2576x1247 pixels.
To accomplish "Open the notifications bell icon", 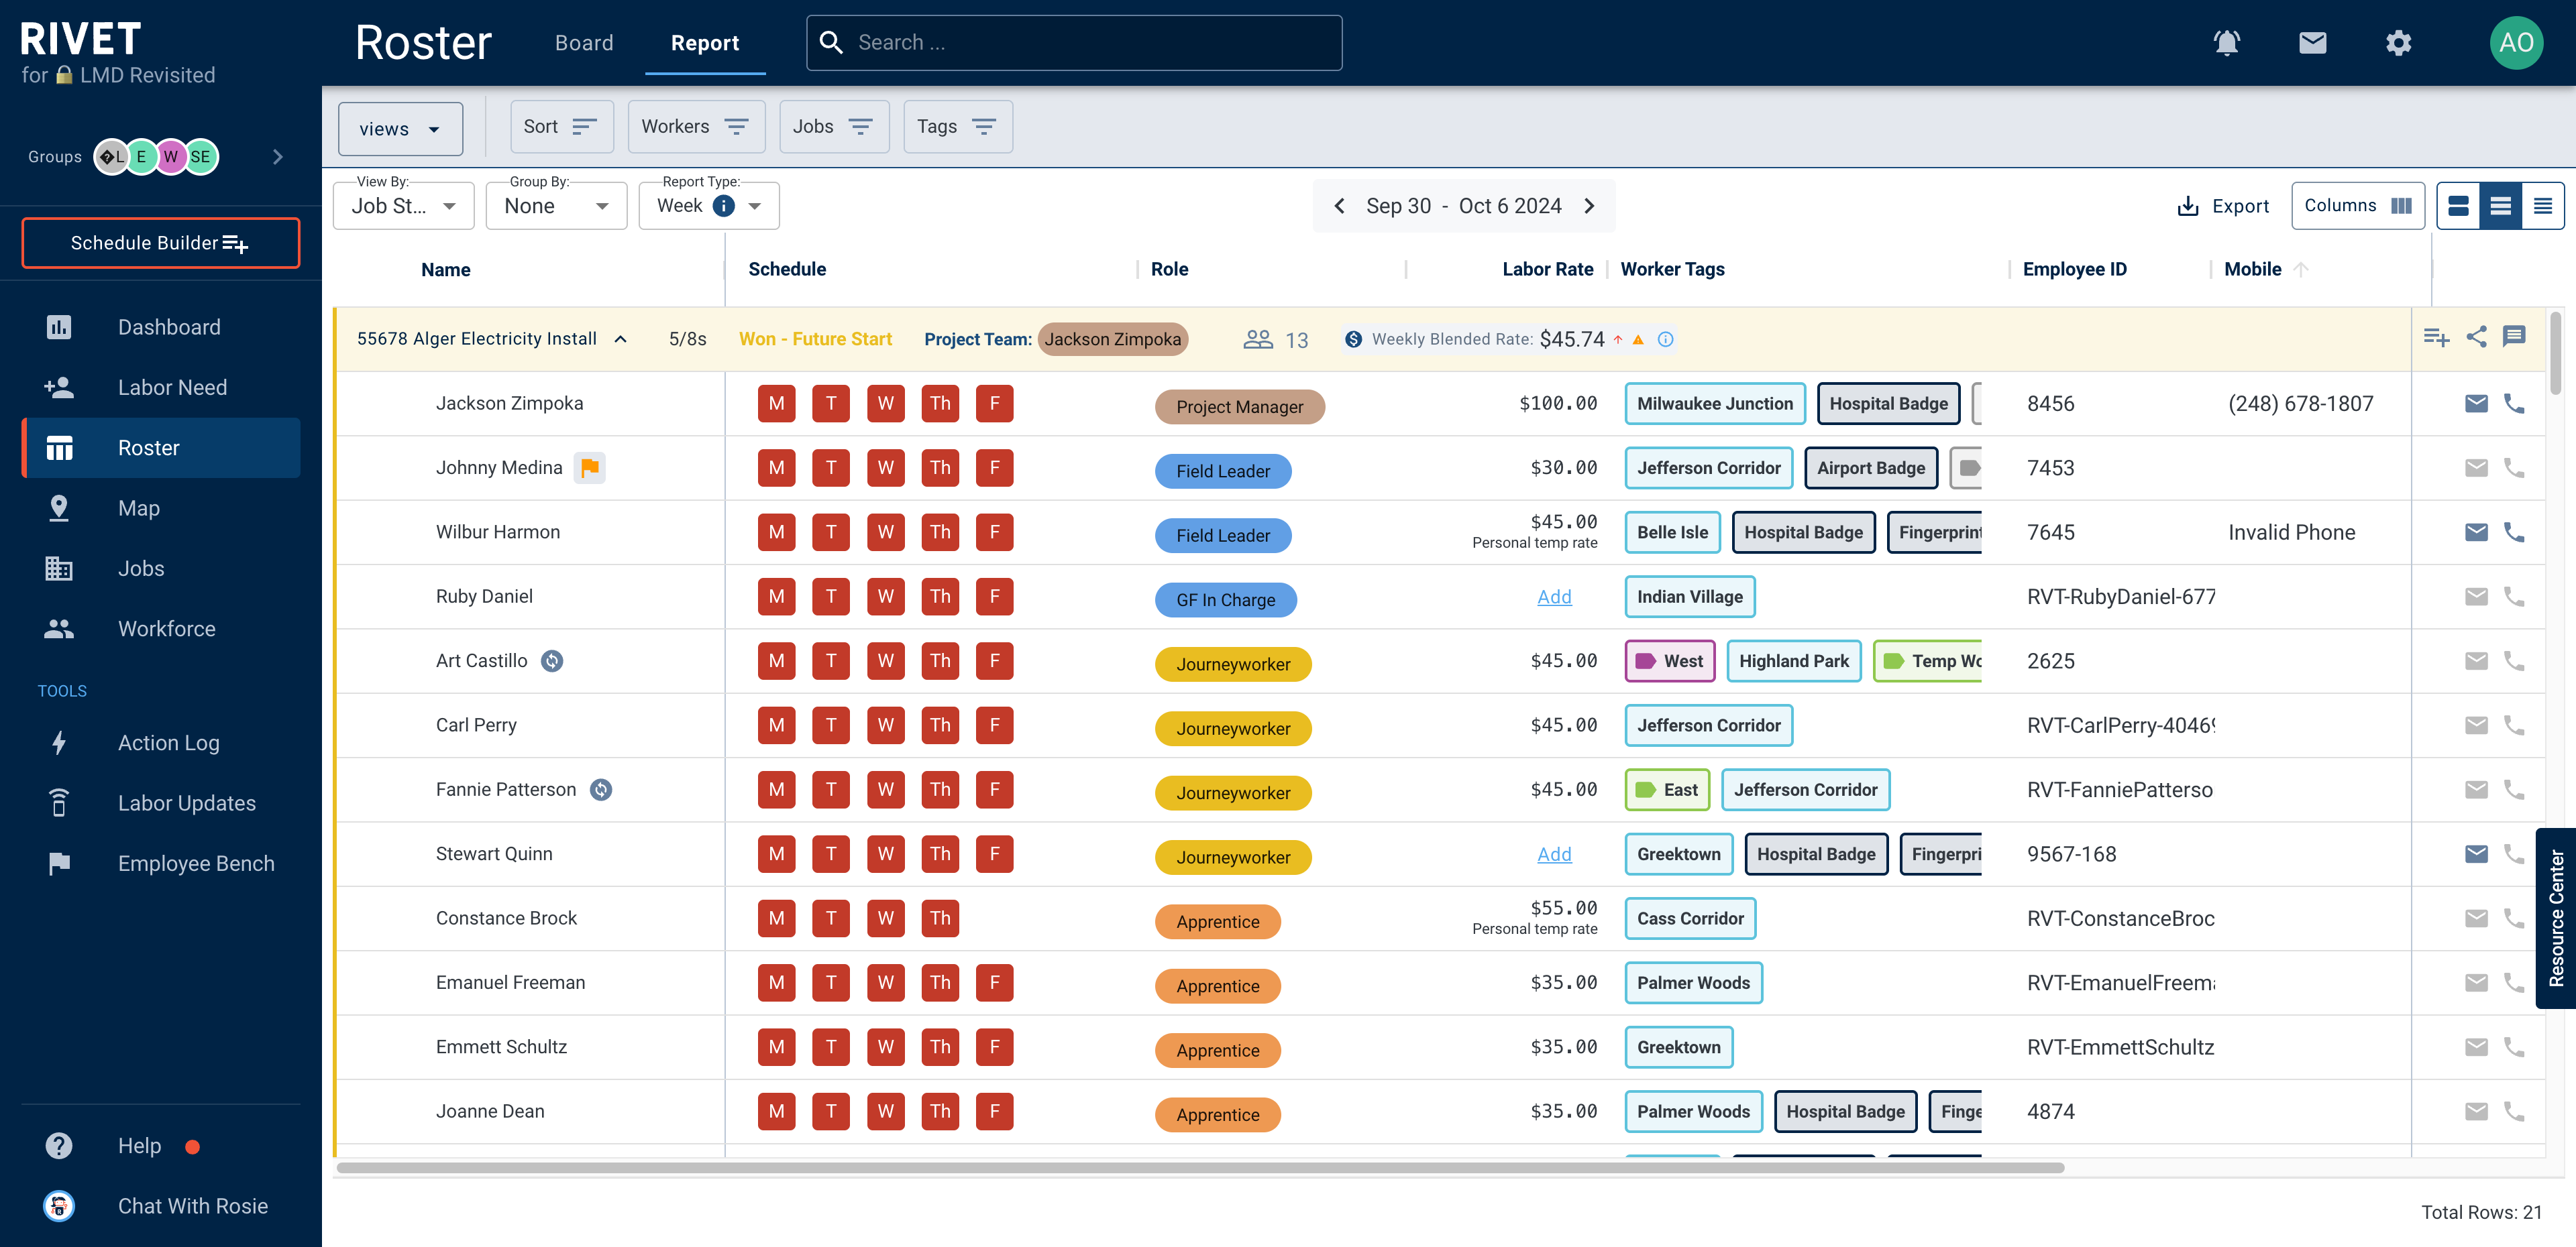I will (2226, 43).
